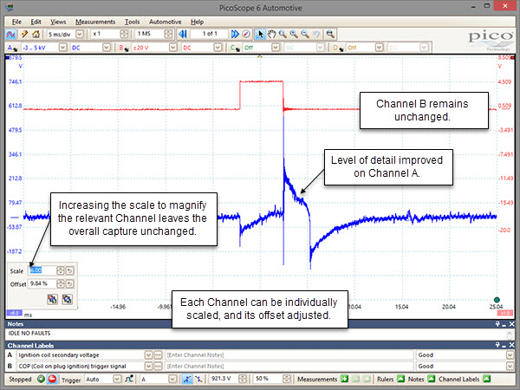Open Channel B options button
The image size is (520, 390).
pos(124,48)
